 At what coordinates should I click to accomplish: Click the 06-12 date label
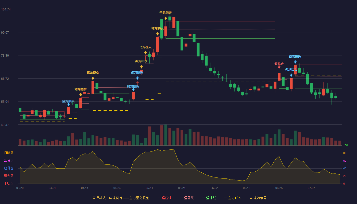247,188
